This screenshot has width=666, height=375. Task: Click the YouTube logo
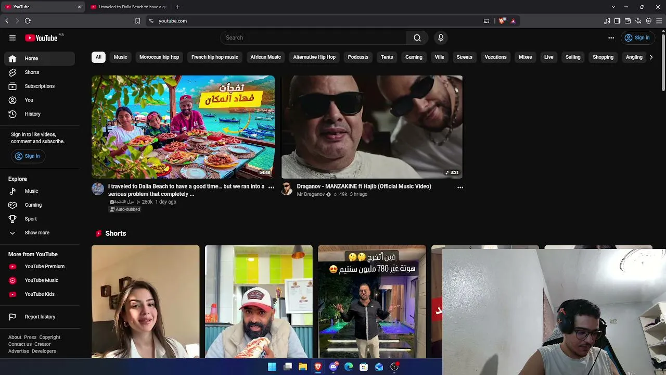41,37
